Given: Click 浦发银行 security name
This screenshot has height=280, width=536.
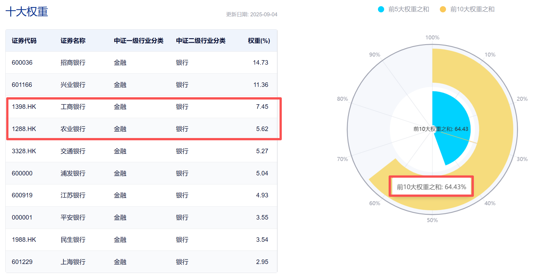Looking at the screenshot, I should (73, 173).
